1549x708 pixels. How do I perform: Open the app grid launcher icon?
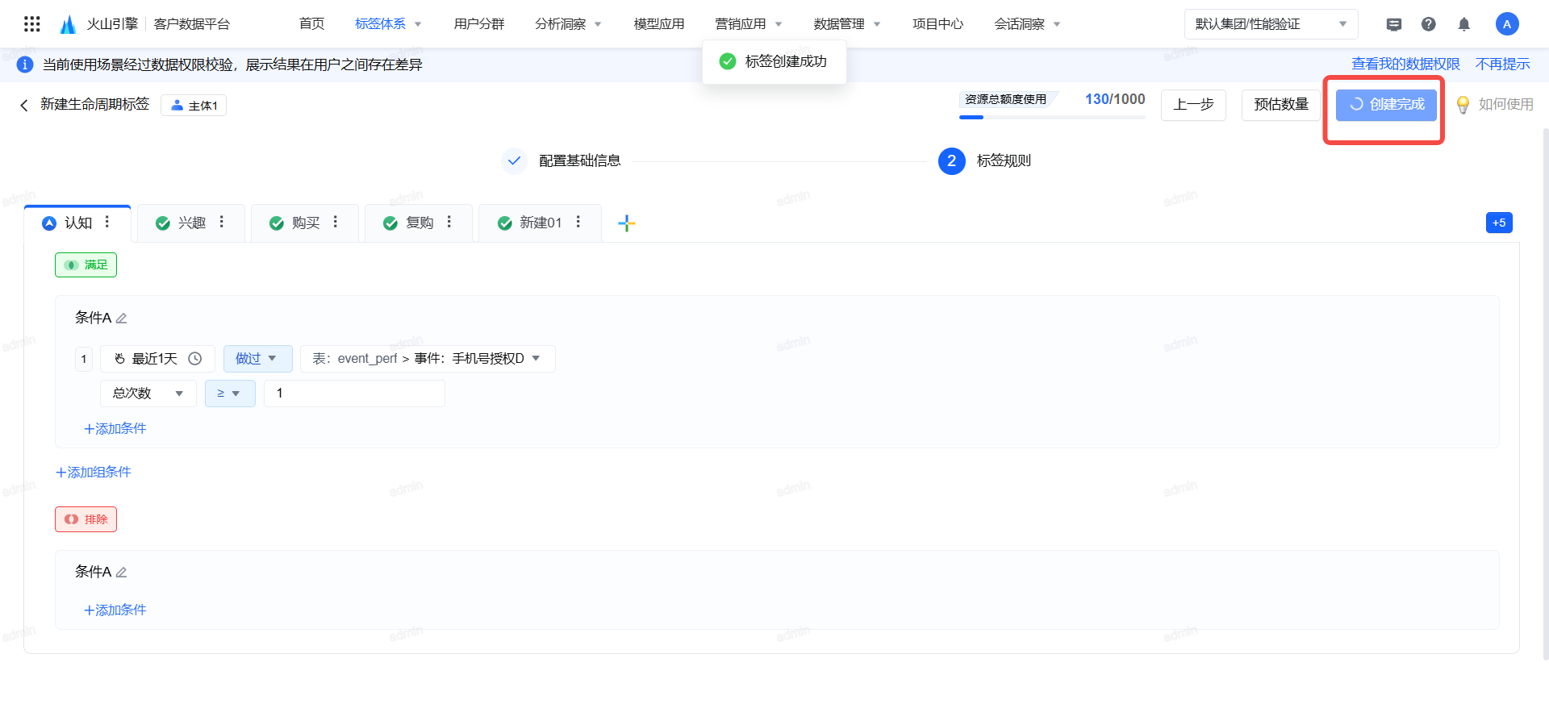point(32,24)
